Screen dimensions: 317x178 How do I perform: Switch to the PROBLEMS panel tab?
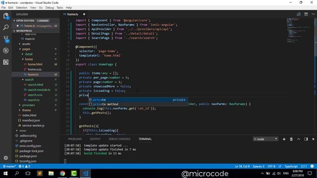75,139
